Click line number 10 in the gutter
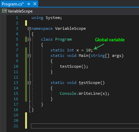 click(16, 66)
